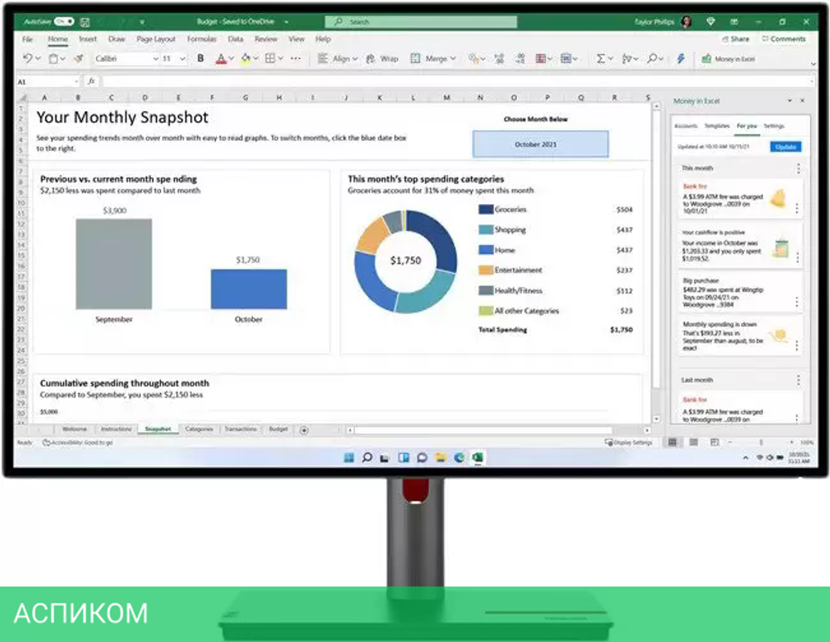Open the Review ribbon tab
This screenshot has height=642, width=830.
click(266, 39)
